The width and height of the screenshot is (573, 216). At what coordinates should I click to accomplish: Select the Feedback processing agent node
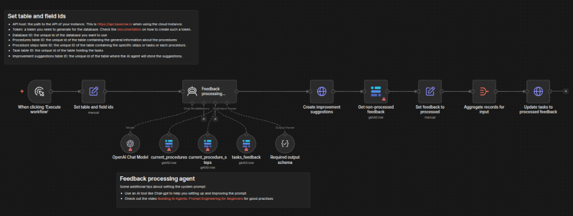pyautogui.click(x=209, y=91)
